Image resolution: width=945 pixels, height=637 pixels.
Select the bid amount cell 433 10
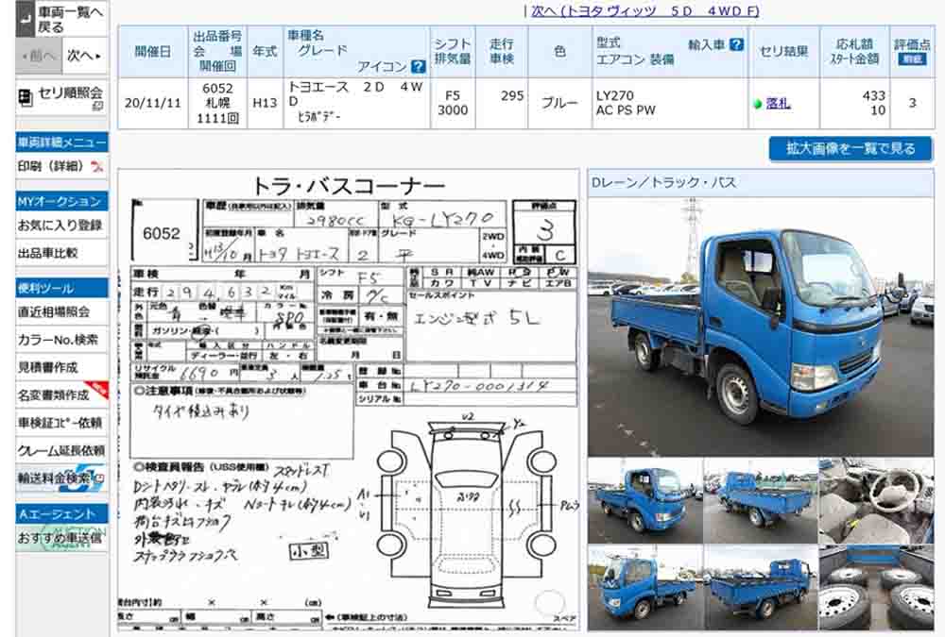point(854,103)
